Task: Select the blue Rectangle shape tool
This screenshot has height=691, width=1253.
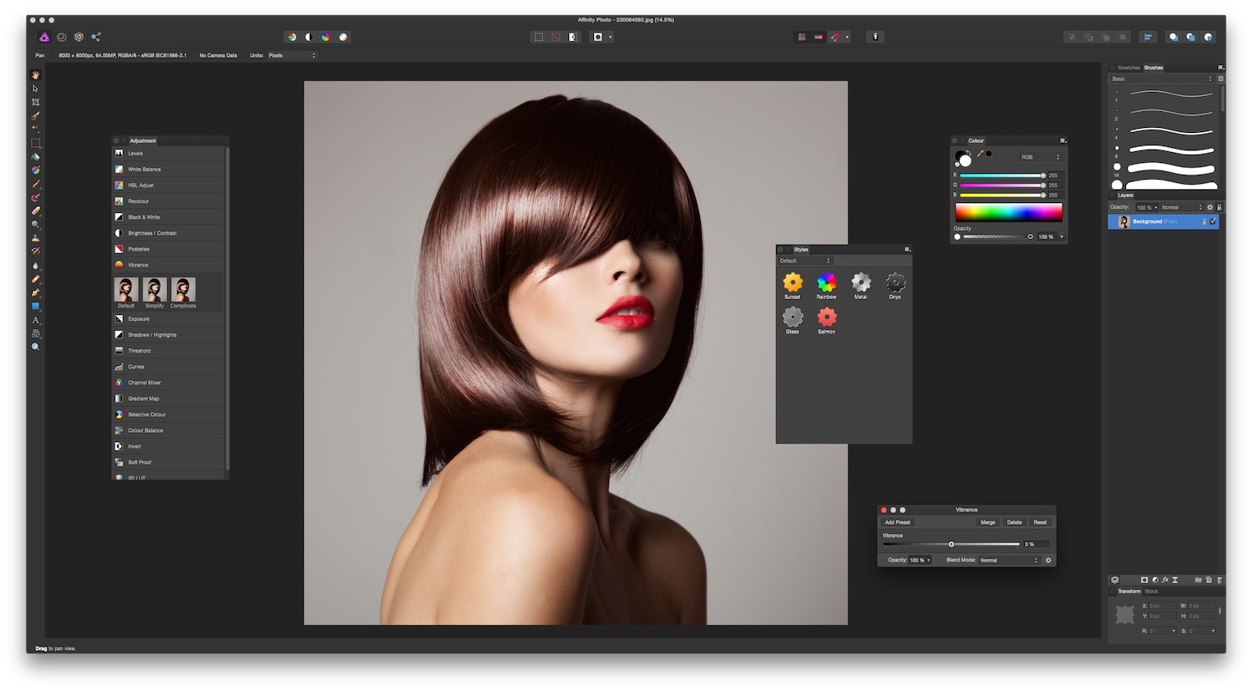Action: click(35, 307)
